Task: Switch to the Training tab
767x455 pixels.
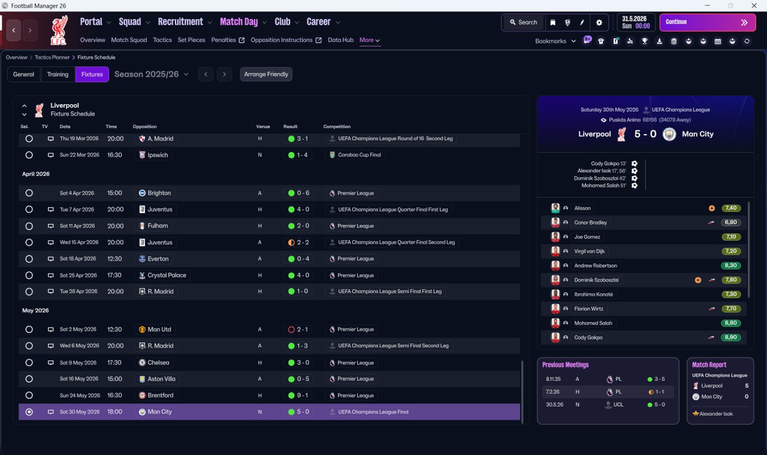Action: [x=58, y=74]
